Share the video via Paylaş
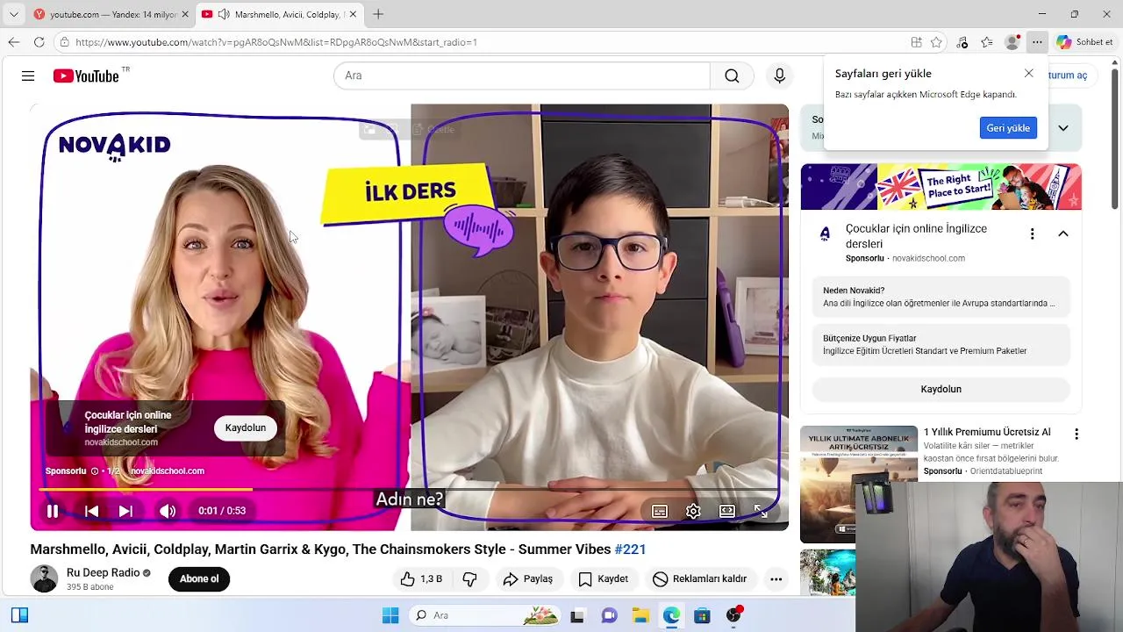Screen dimensions: 1123x632 (x=528, y=579)
